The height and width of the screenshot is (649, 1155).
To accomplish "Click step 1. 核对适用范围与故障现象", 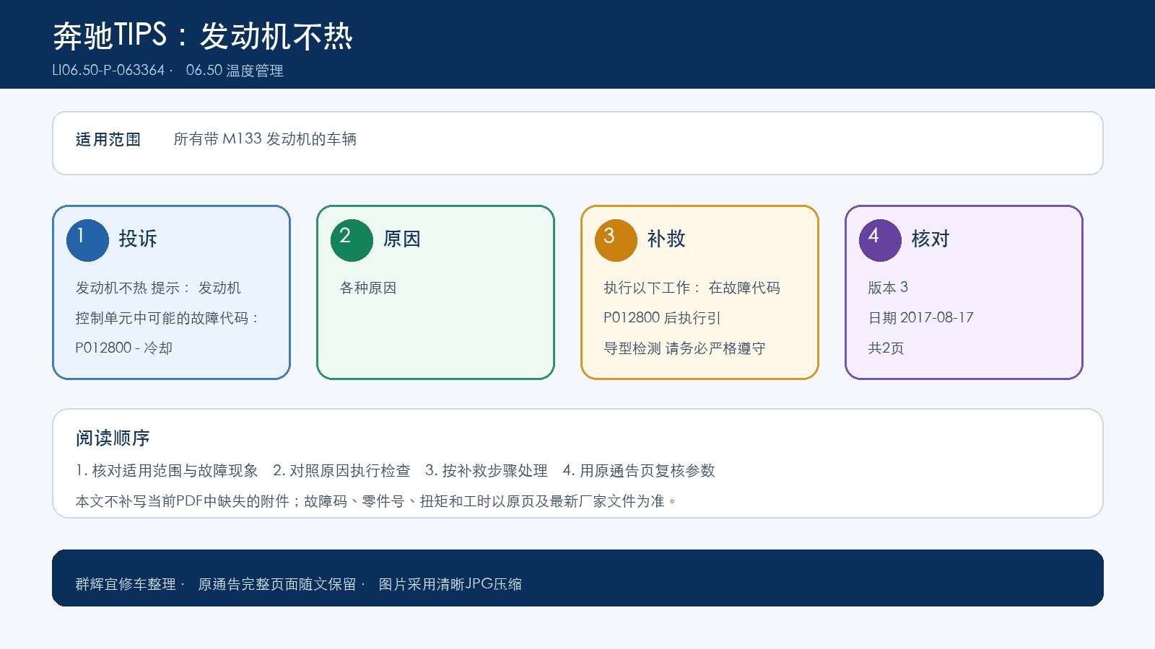I will point(167,471).
